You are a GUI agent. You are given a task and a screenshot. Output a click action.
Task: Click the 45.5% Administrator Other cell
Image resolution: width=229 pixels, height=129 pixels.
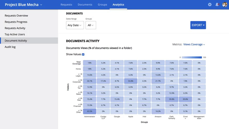point(90,111)
